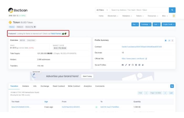Go to Home in the navigation bar
The width and height of the screenshot is (184, 118).
[x=101, y=16]
